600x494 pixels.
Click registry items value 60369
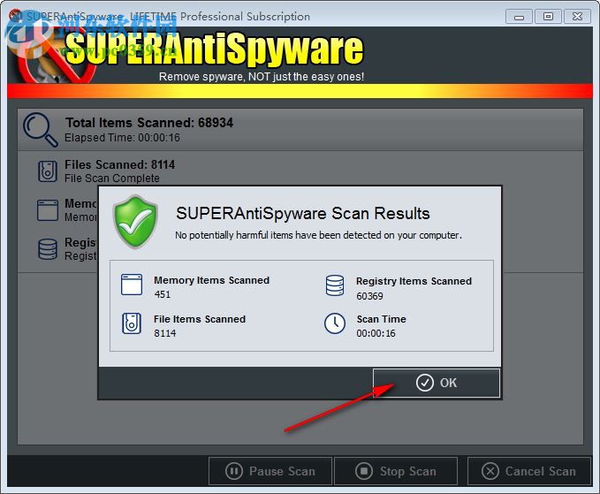369,296
